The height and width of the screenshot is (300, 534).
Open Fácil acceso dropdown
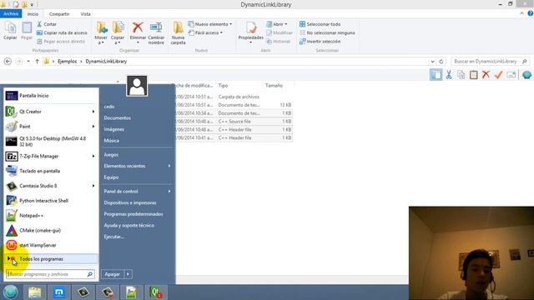click(x=206, y=32)
